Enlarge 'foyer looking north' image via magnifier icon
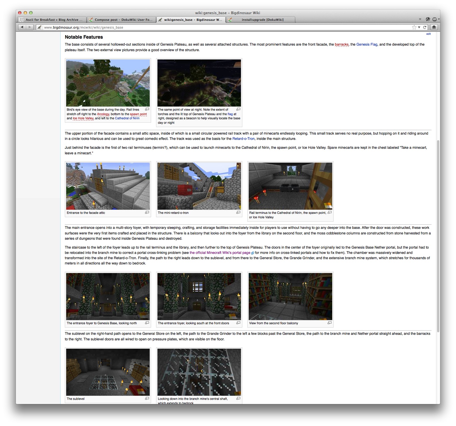 pos(147,323)
